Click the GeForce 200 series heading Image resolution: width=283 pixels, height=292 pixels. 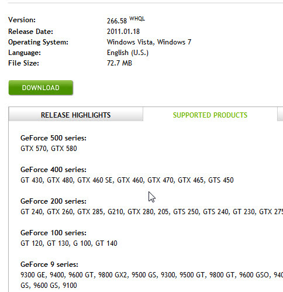pos(53,201)
